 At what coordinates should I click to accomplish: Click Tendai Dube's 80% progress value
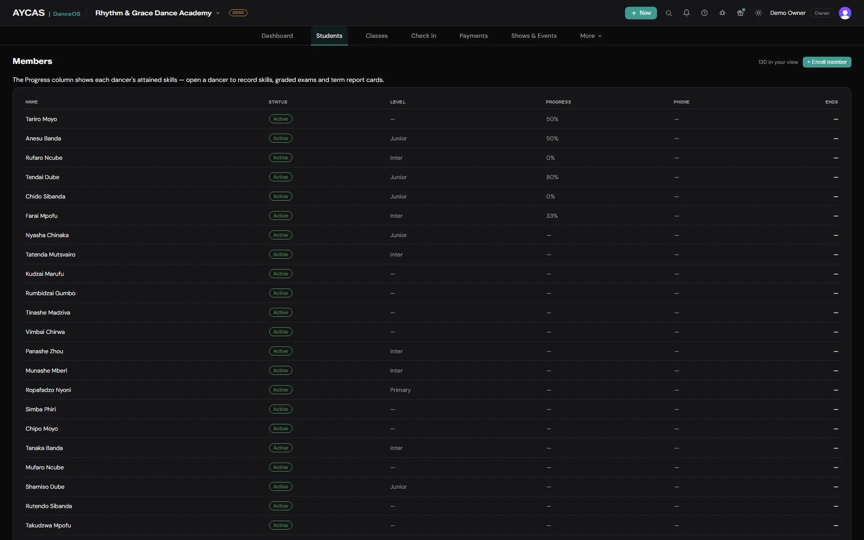coord(552,177)
